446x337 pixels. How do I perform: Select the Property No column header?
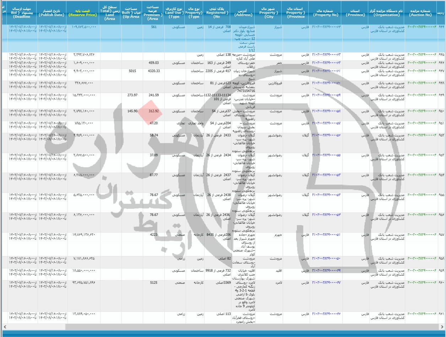point(327,13)
